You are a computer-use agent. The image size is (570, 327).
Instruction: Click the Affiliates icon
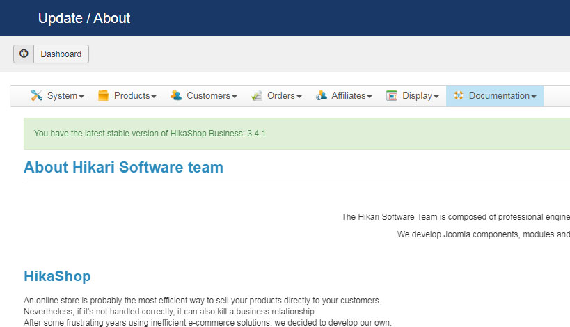pyautogui.click(x=322, y=95)
